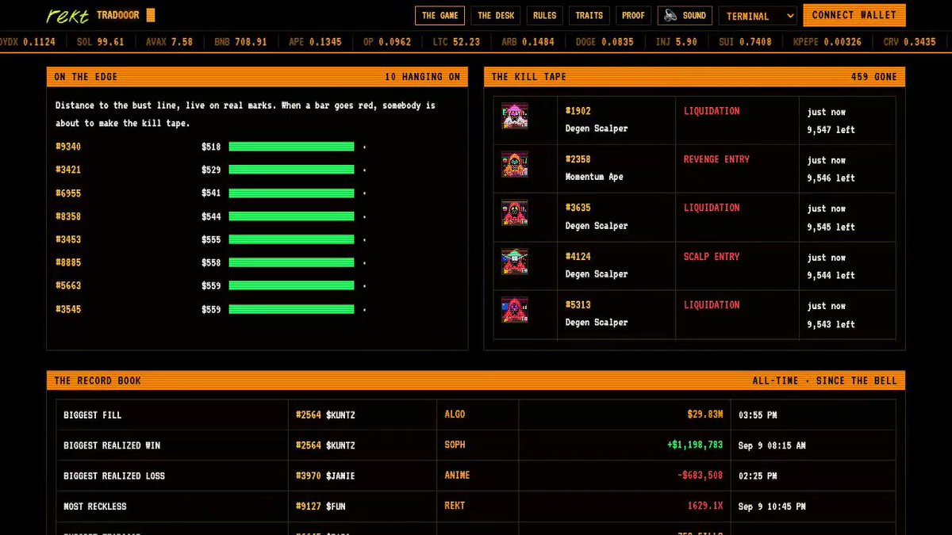Viewport: 952px width, 535px height.
Task: Click #3970 $JANIE in the record book
Action: [x=325, y=476]
